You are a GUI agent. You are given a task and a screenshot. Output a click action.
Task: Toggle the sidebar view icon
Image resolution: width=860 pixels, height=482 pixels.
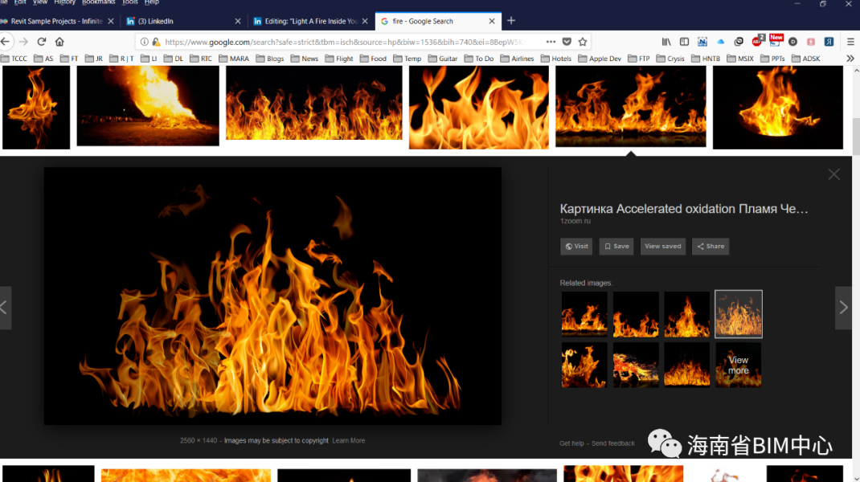pyautogui.click(x=684, y=42)
